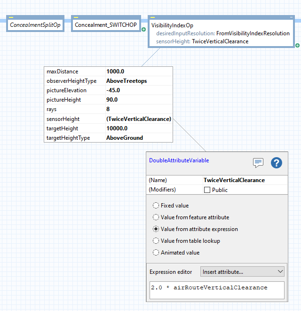Click the DoubleAttributeVariable type link
Viewport: 301px width, 311px height.
(x=179, y=160)
